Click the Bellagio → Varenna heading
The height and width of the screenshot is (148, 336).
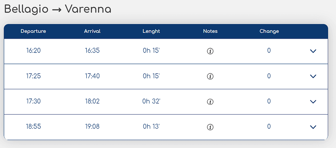tap(58, 9)
